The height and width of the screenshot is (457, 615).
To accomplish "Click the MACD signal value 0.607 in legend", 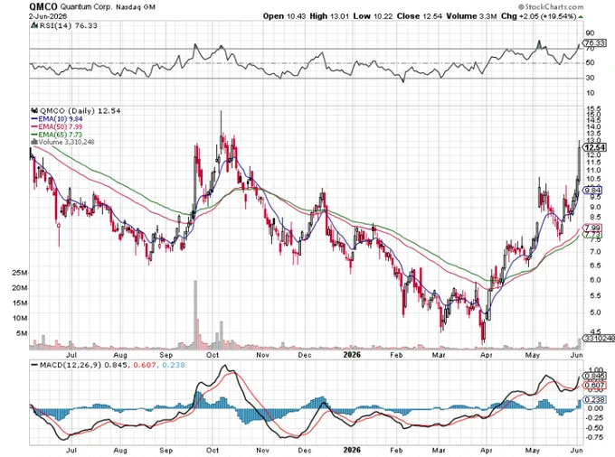I will pos(145,365).
